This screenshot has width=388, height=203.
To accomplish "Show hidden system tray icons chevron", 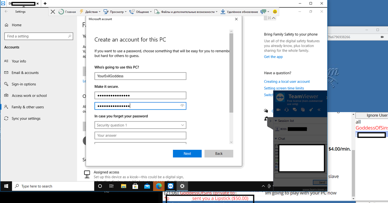I will pyautogui.click(x=263, y=186).
